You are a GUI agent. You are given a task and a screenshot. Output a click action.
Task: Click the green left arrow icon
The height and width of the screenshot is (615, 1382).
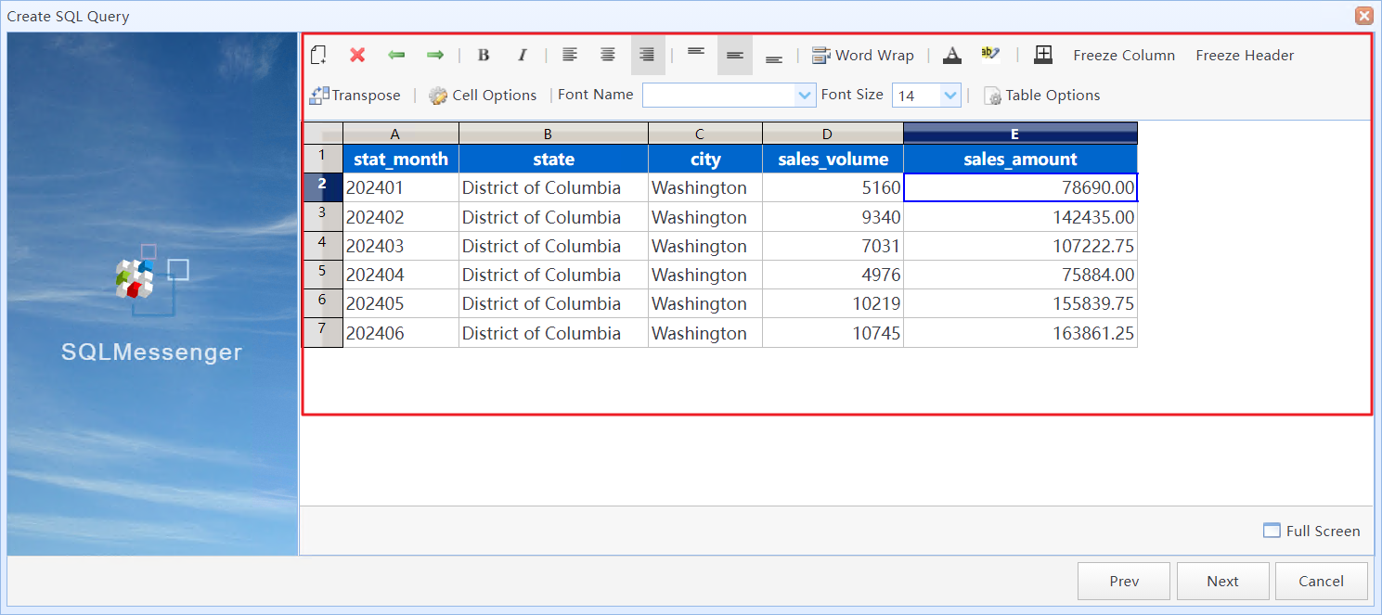[x=396, y=55]
